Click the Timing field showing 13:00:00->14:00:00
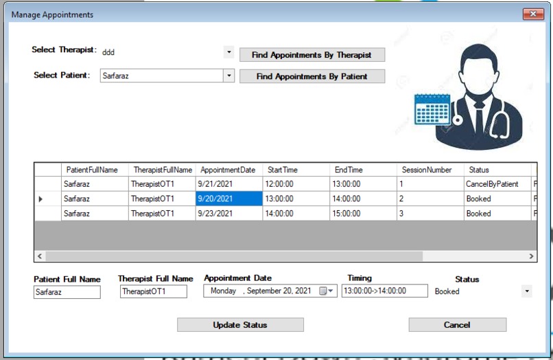Image resolution: width=553 pixels, height=360 pixels. [385, 291]
